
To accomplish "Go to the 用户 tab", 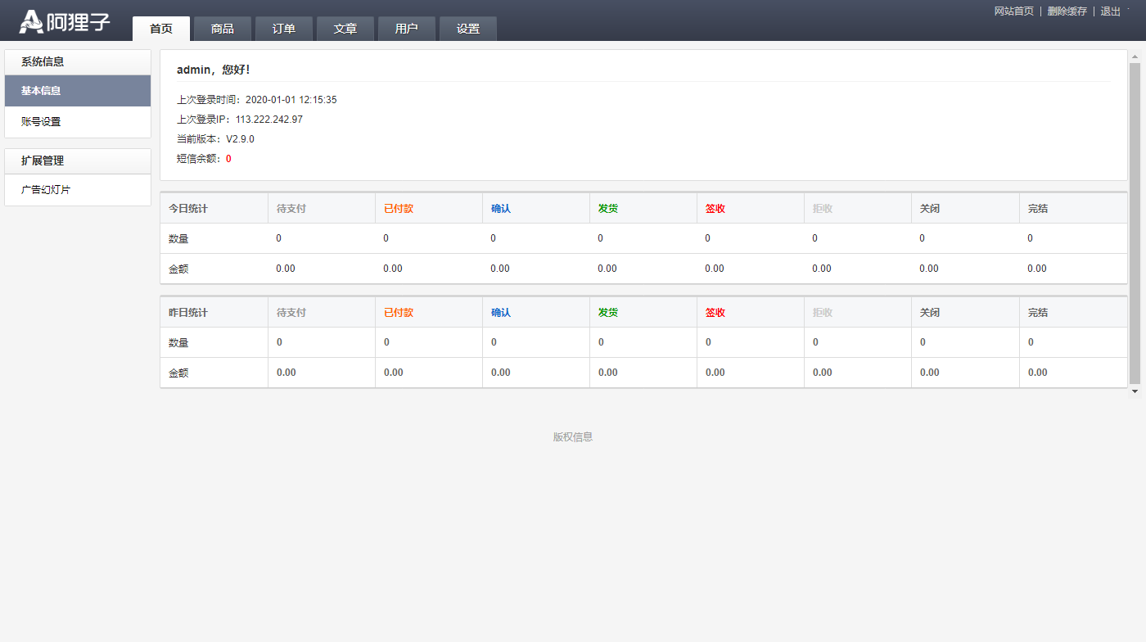I will coord(407,29).
